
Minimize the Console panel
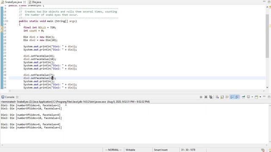tap(264, 97)
